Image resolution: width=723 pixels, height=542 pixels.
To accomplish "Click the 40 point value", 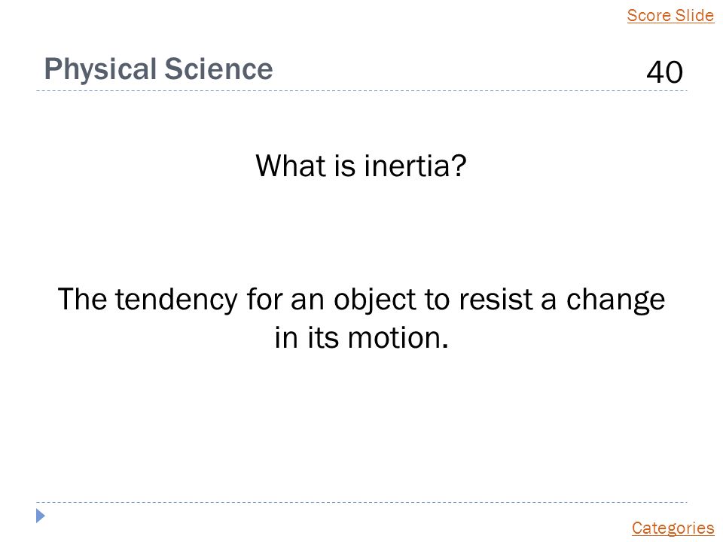I will coord(664,72).
